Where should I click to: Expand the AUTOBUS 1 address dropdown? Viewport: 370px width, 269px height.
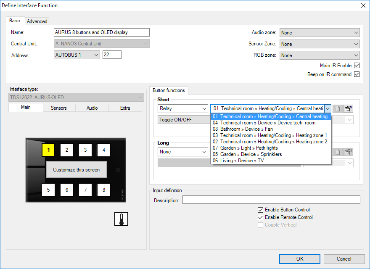tap(77, 55)
